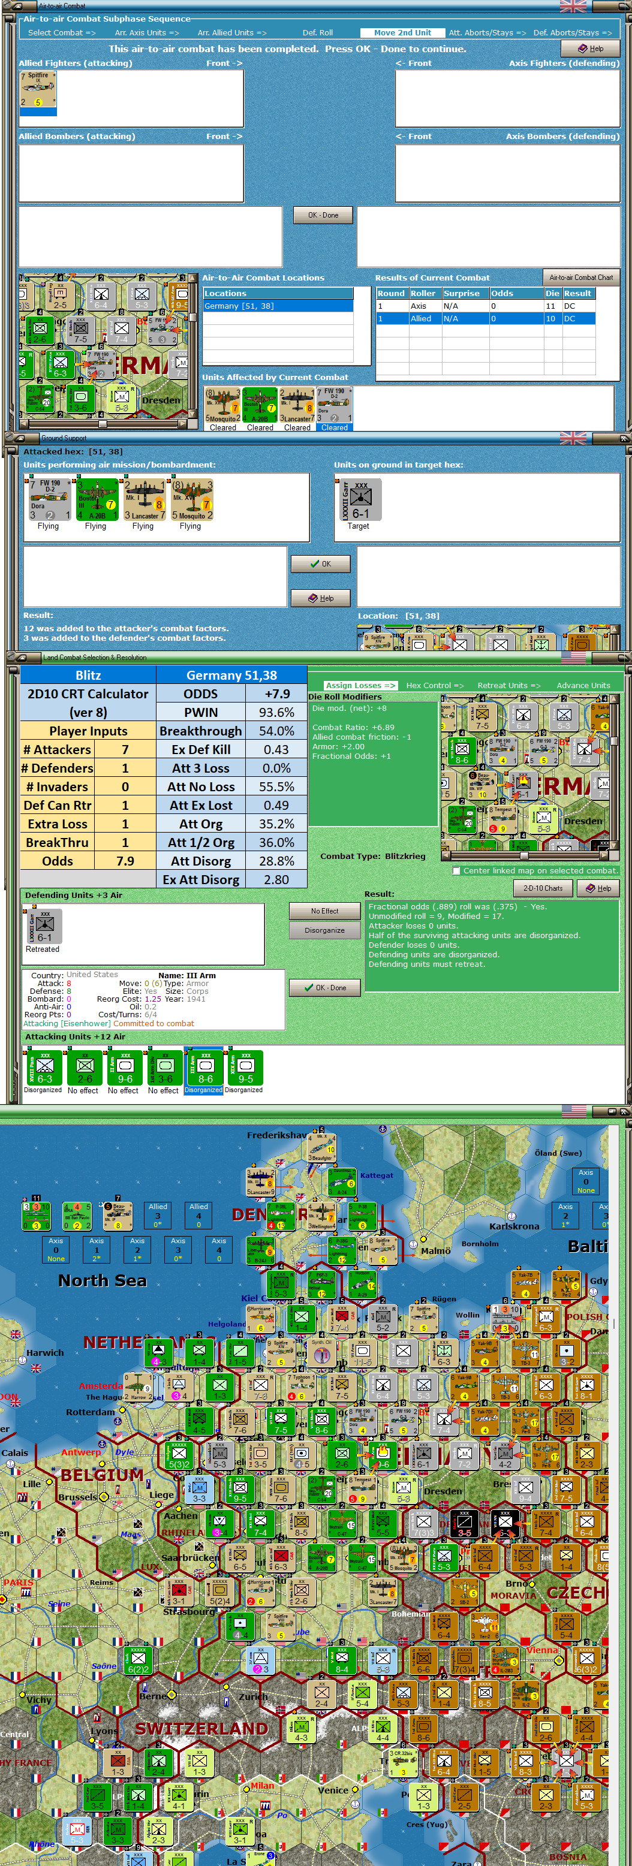
Task: Open Help in Air-to-air Combat window
Action: [591, 49]
